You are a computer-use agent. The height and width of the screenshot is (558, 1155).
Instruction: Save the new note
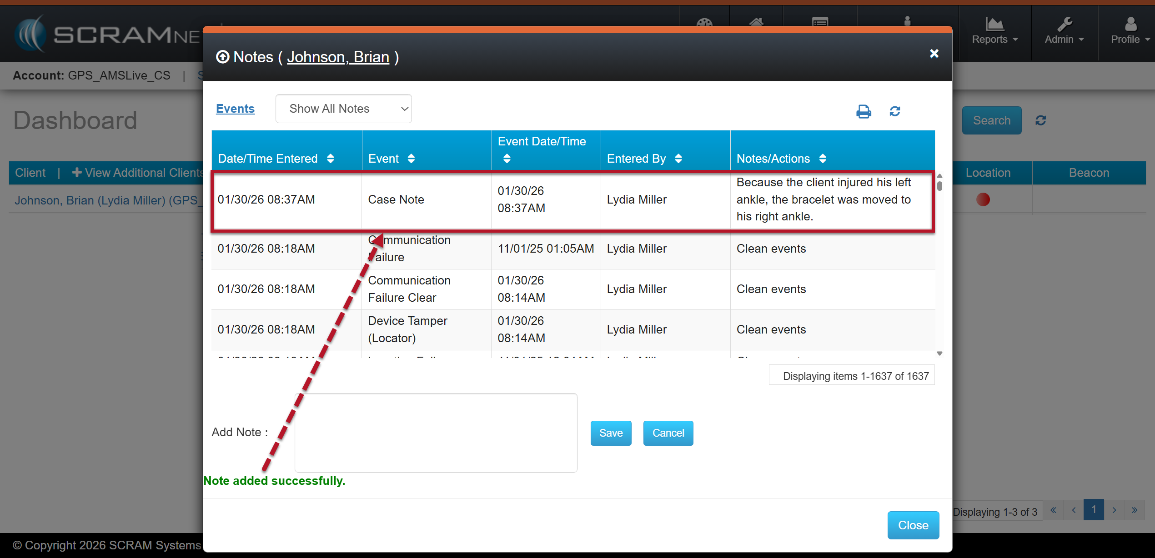tap(610, 433)
